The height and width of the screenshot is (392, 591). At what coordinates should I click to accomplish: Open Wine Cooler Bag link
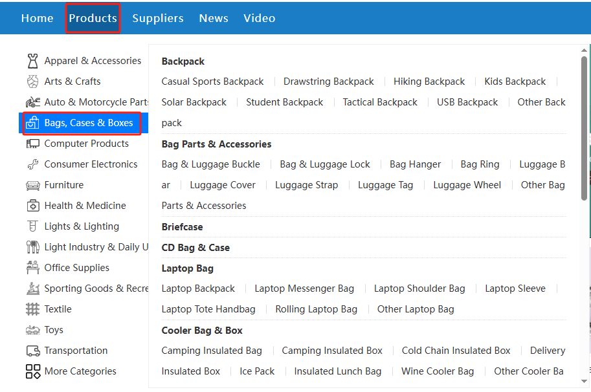(438, 371)
